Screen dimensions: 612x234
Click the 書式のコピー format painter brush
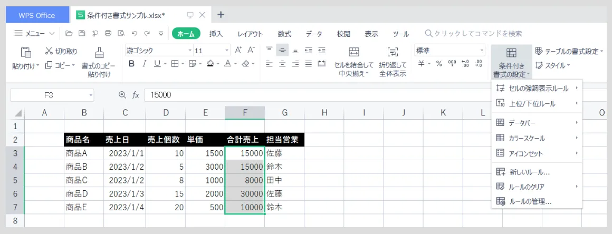click(x=99, y=53)
